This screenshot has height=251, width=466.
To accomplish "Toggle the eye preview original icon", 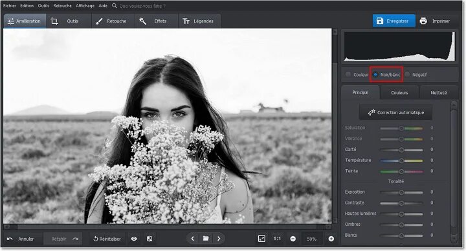I will [134, 239].
